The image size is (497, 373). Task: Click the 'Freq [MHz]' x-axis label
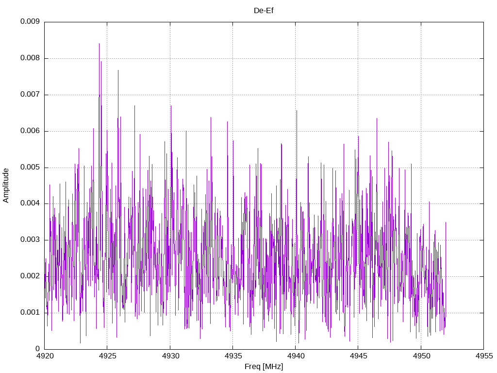[x=264, y=367]
